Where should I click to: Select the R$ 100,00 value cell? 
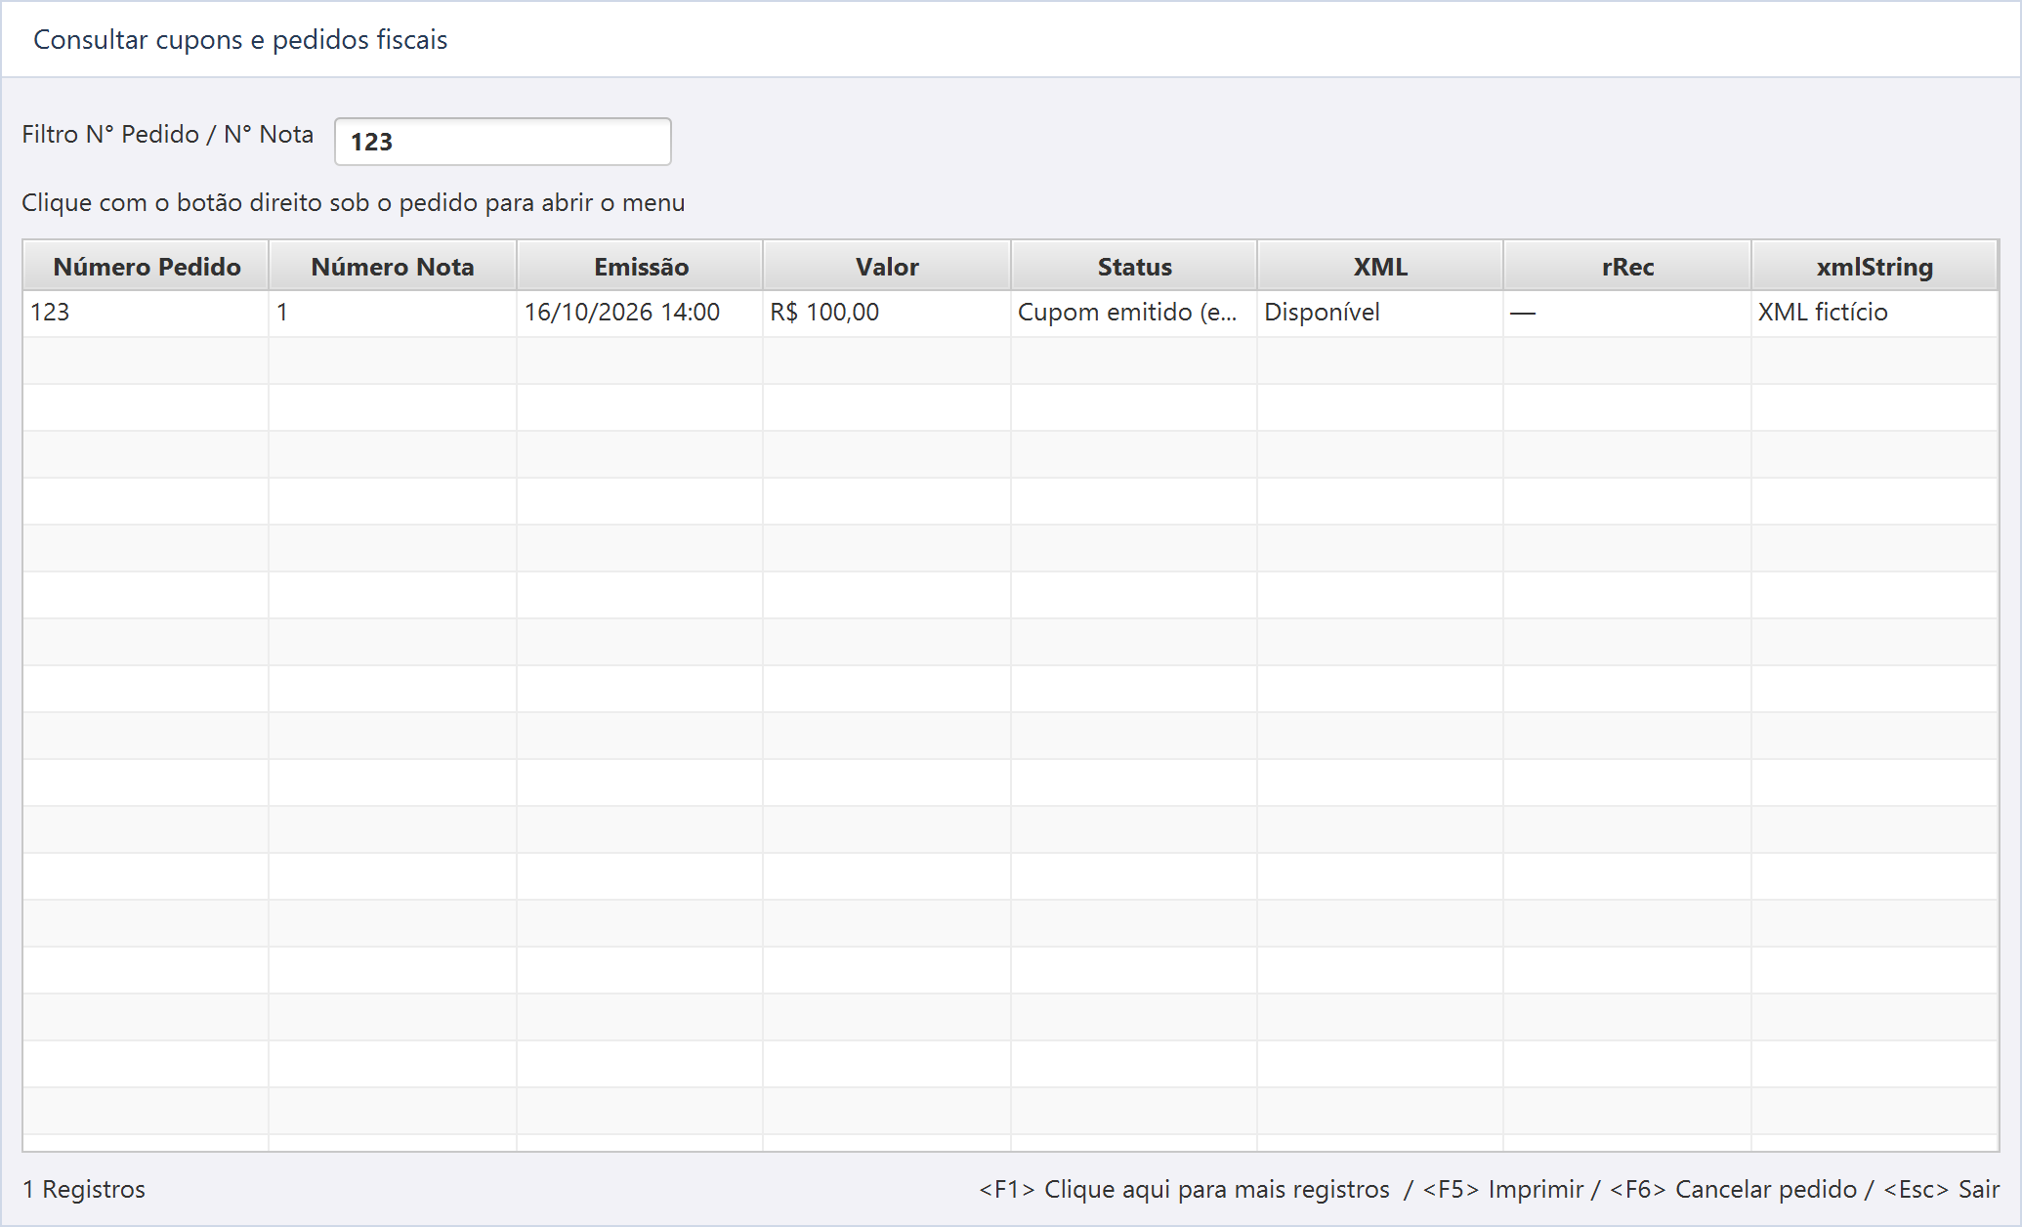coord(887,313)
